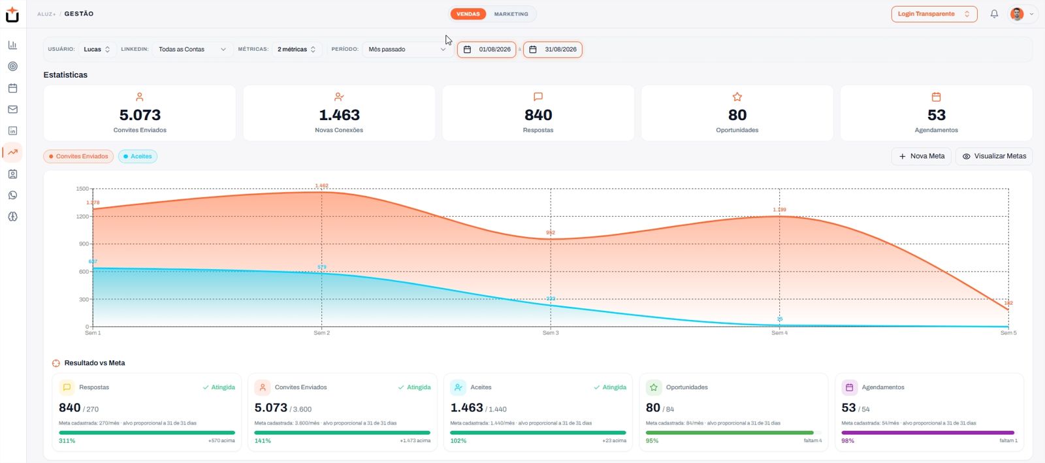Open the 2 métricas selector
Viewport: 1045px width, 463px height.
click(x=297, y=49)
